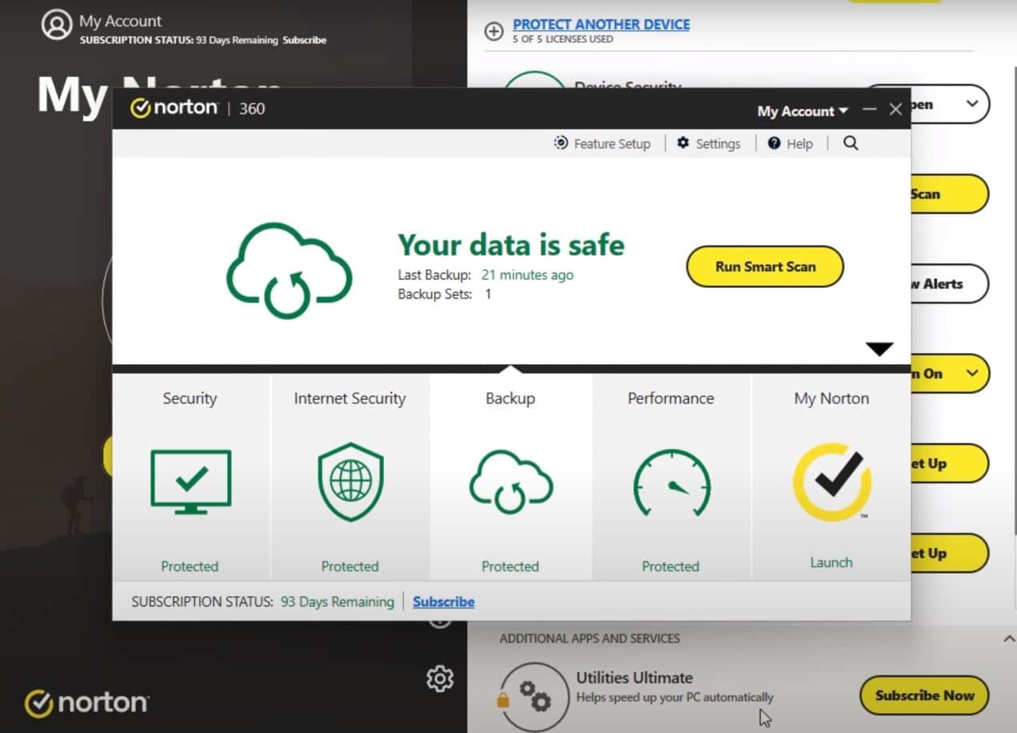Expand the black triangle arrow in main panel
1017x733 pixels.
click(x=879, y=349)
